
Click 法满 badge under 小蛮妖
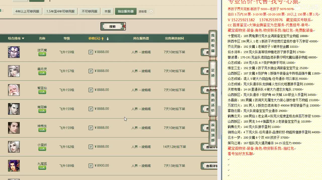point(42,149)
